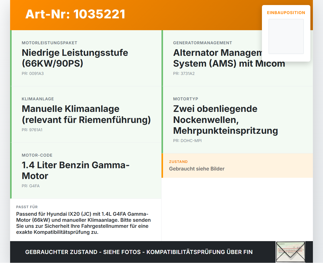
Task: Select PR code 9761A1
Action: pyautogui.click(x=32, y=130)
